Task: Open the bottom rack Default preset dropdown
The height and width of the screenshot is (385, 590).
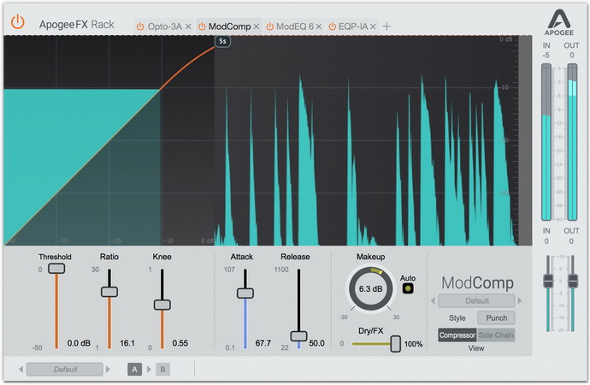Action: pyautogui.click(x=65, y=370)
